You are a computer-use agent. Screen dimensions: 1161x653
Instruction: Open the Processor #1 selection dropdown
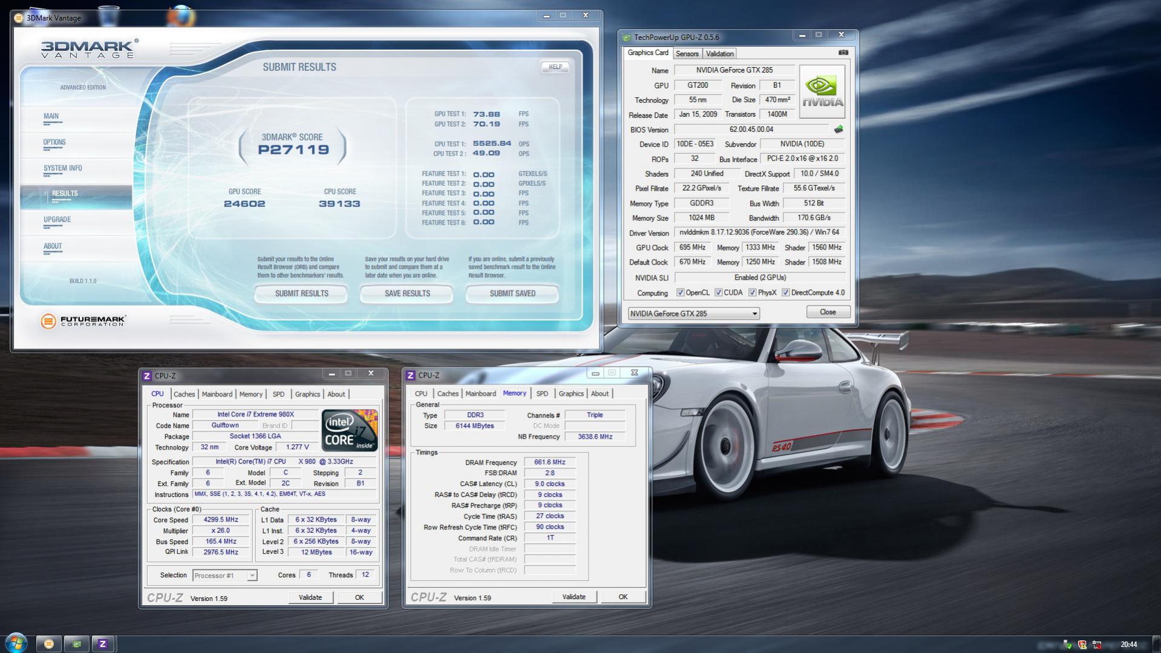tap(225, 576)
